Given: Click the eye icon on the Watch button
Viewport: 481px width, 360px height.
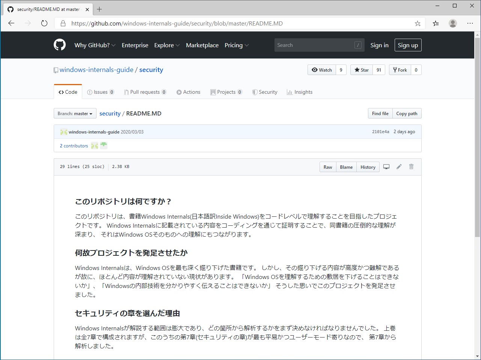Looking at the screenshot, I should tap(315, 70).
